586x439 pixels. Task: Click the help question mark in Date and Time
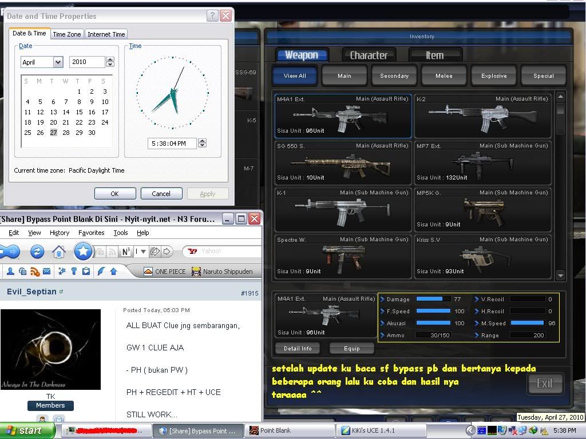[212, 15]
